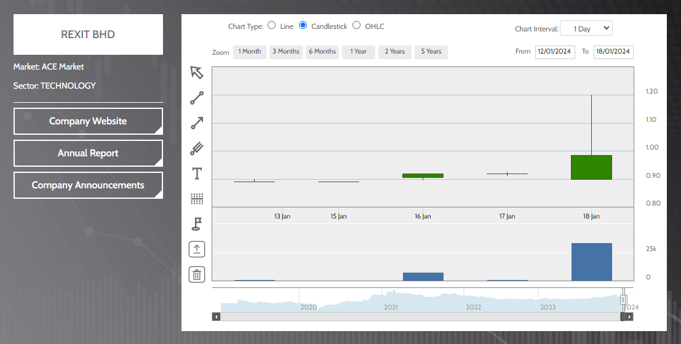Click the Sector: TECHNOLOGY text
681x344 pixels.
tap(54, 86)
